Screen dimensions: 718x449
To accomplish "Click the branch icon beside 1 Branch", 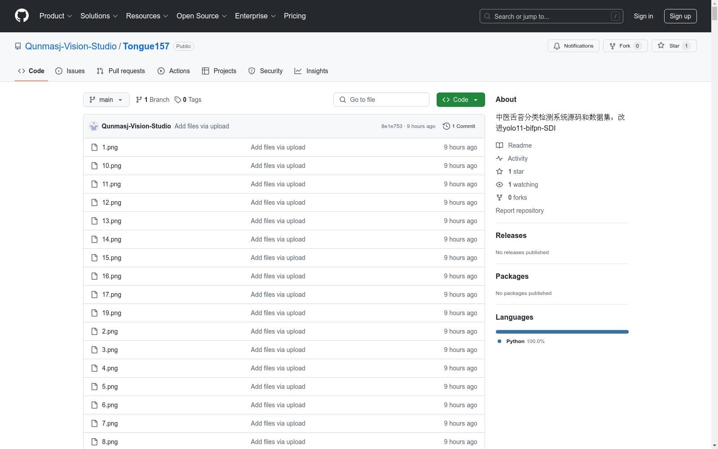I will pyautogui.click(x=139, y=100).
